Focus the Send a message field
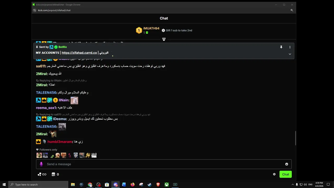This screenshot has height=188, width=334. click(x=164, y=164)
